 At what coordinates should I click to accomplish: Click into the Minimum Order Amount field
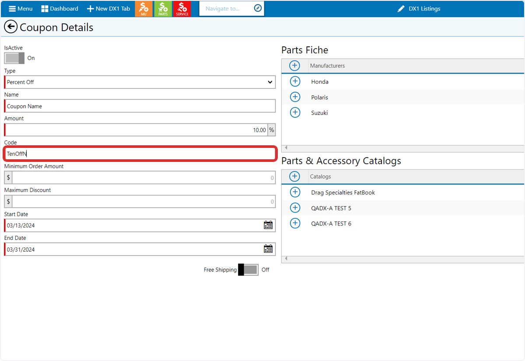[x=144, y=178]
